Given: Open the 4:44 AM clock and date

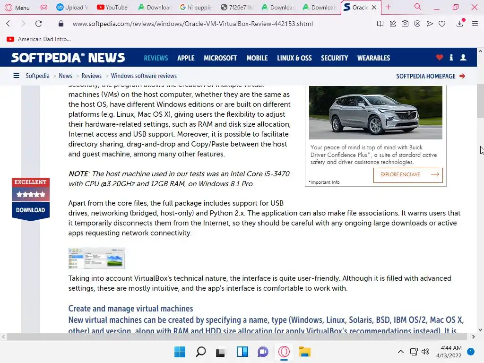Looking at the screenshot, I should coord(449,352).
